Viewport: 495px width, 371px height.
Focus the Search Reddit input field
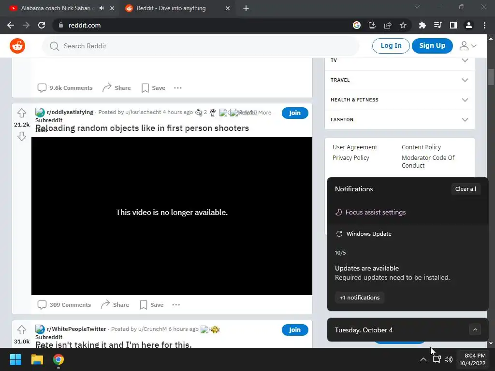coord(201,46)
